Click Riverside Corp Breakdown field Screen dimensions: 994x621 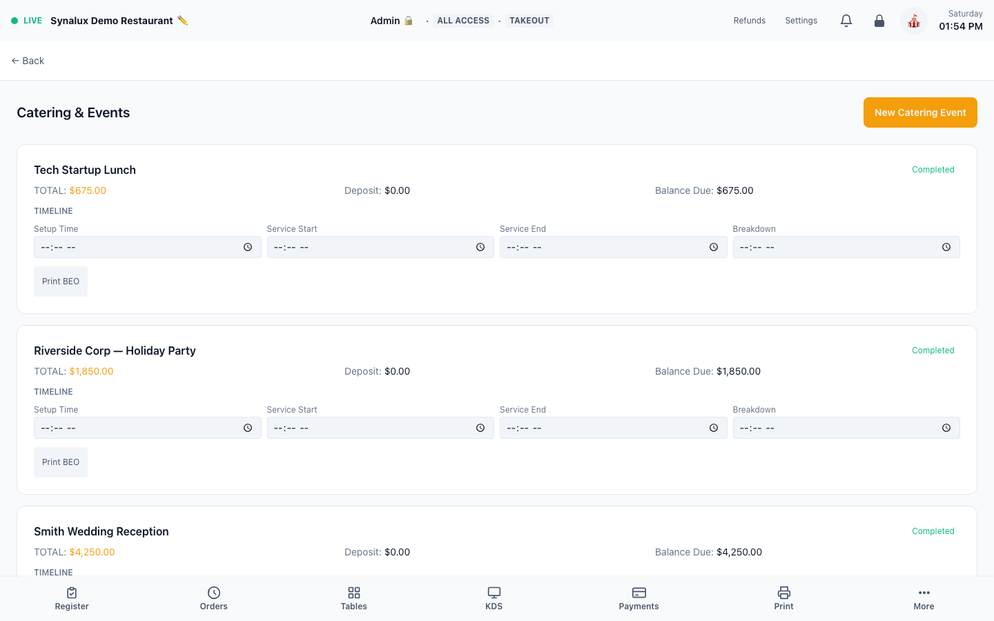click(x=846, y=428)
